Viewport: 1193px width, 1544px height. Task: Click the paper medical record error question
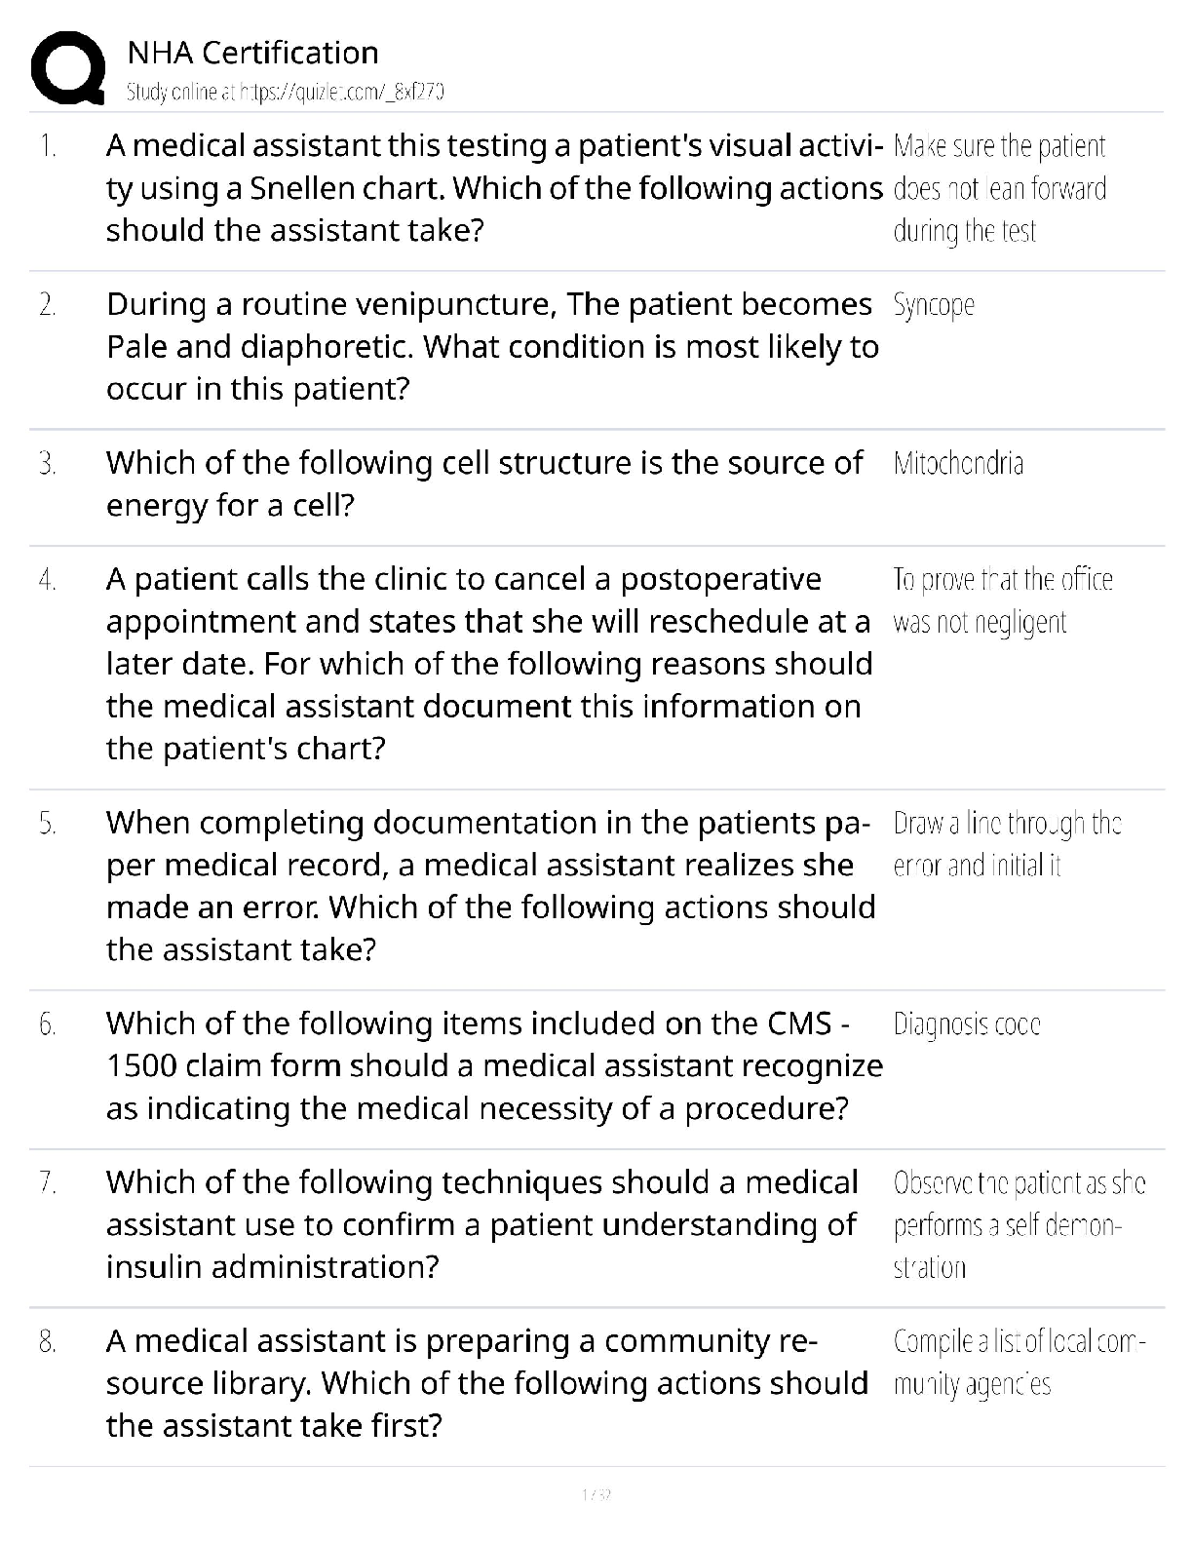(x=490, y=886)
